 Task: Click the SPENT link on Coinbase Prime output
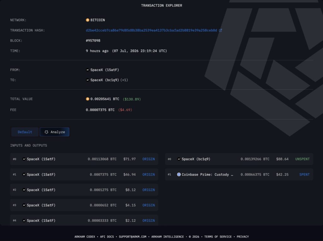304,174
